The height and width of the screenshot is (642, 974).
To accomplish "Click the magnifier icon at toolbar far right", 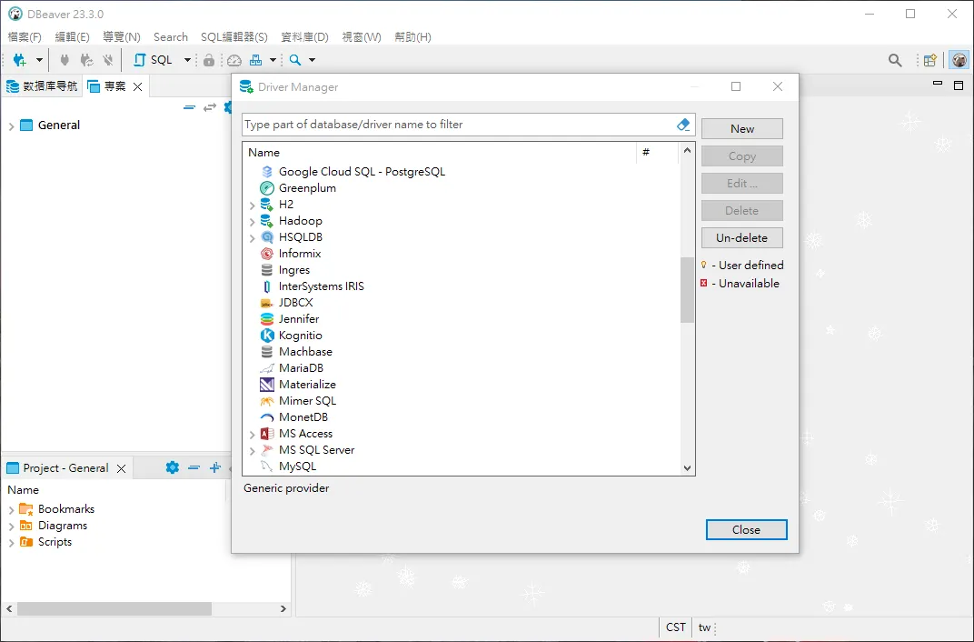I will point(895,60).
